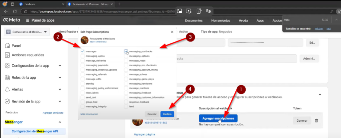Uncheck the messages subscription checkbox

[83, 51]
